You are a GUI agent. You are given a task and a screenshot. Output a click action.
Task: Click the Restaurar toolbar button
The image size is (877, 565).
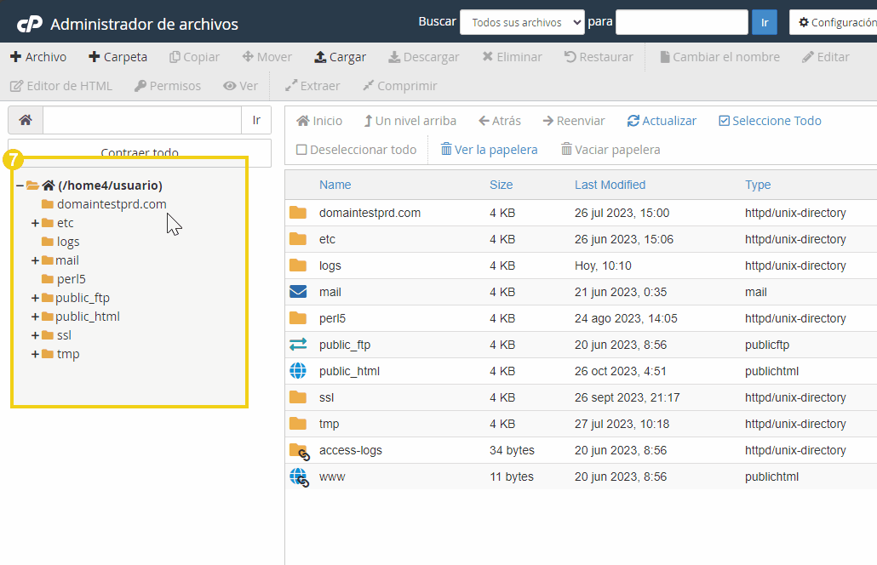pos(599,57)
